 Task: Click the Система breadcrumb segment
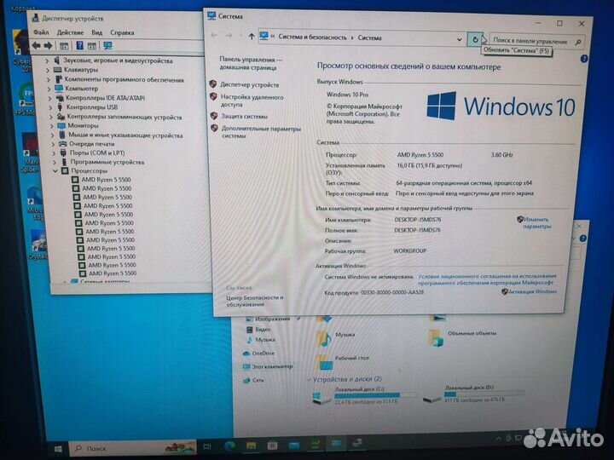coord(369,38)
